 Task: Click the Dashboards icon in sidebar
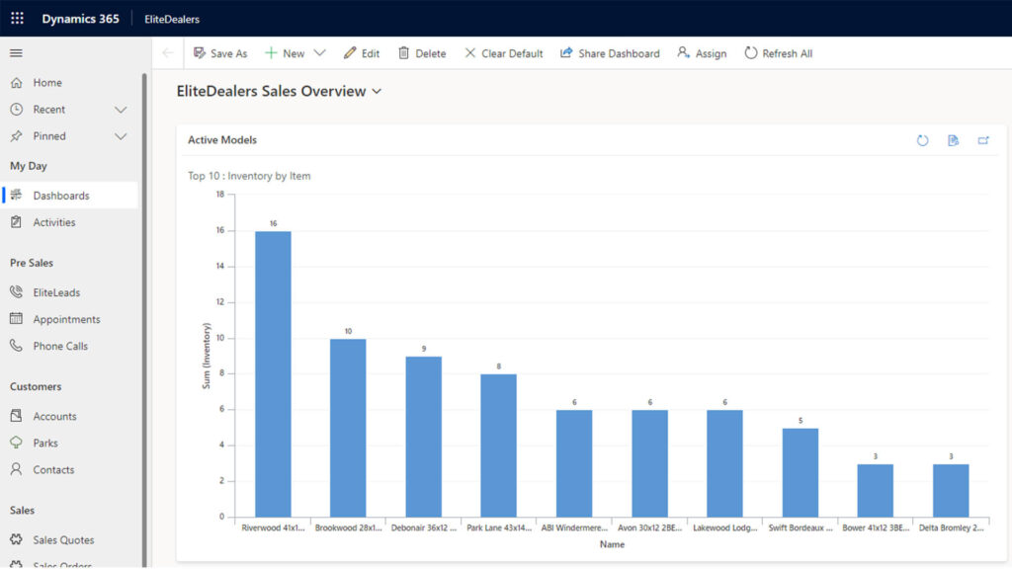pyautogui.click(x=16, y=195)
